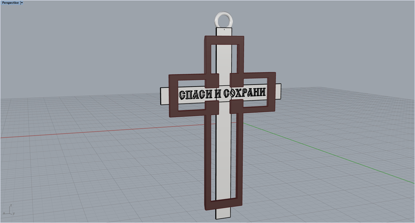This screenshot has width=415, height=223.
Task: Open the Perspective viewport dropdown arrow
Action: pyautogui.click(x=22, y=3)
